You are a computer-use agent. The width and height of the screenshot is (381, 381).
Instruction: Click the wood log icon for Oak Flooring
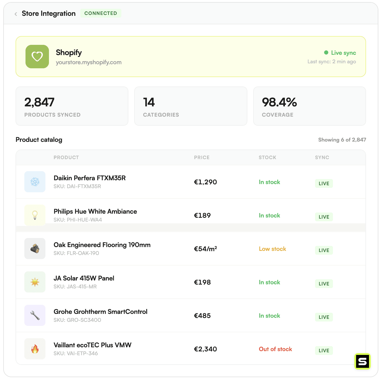[x=35, y=249]
